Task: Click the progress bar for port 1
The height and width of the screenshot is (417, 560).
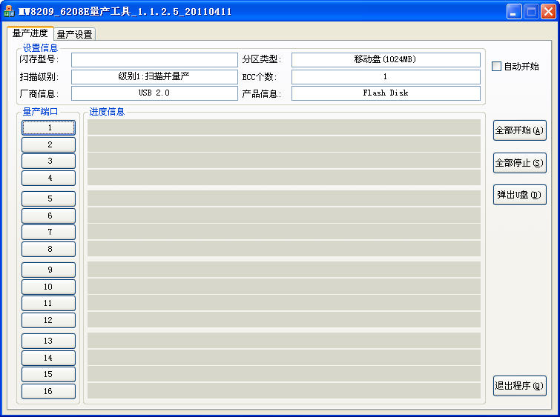Action: coord(284,127)
